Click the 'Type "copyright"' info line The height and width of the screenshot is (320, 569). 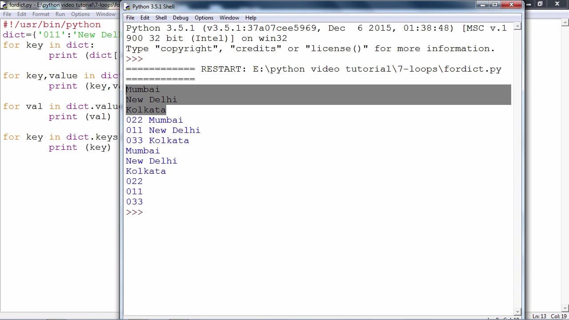pos(310,48)
